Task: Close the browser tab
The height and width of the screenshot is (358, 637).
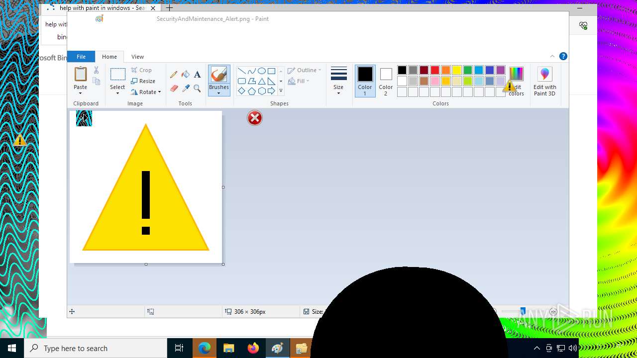Action: click(153, 8)
